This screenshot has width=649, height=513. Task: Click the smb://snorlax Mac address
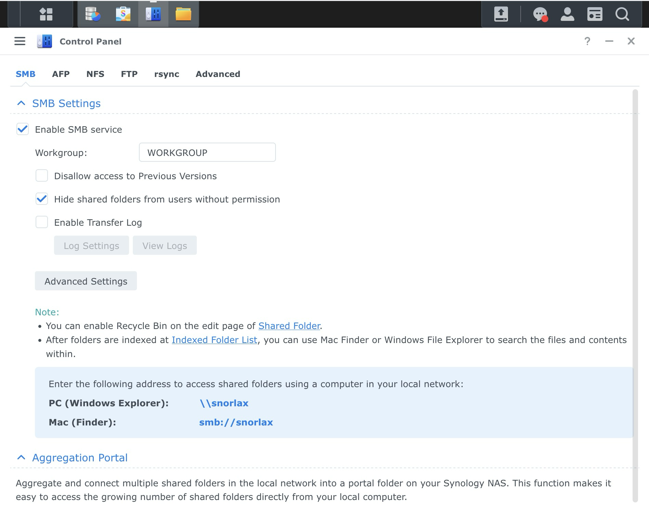coord(236,422)
